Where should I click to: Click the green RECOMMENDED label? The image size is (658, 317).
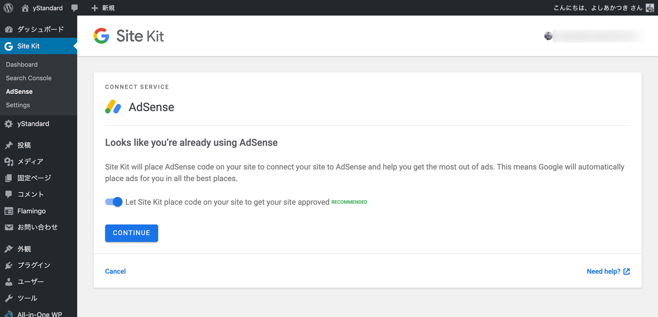pos(349,202)
